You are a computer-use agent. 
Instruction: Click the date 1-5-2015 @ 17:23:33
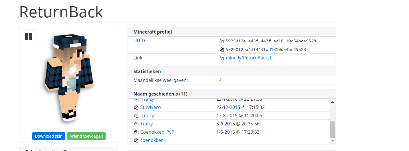[238, 132]
